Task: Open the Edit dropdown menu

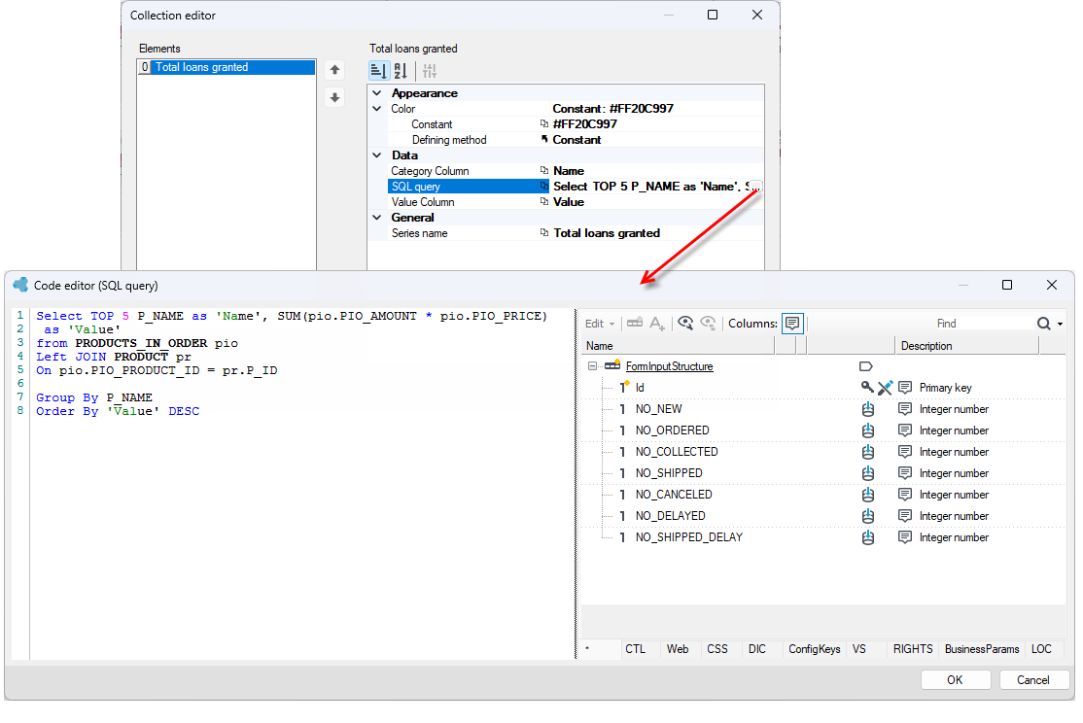Action: (600, 324)
